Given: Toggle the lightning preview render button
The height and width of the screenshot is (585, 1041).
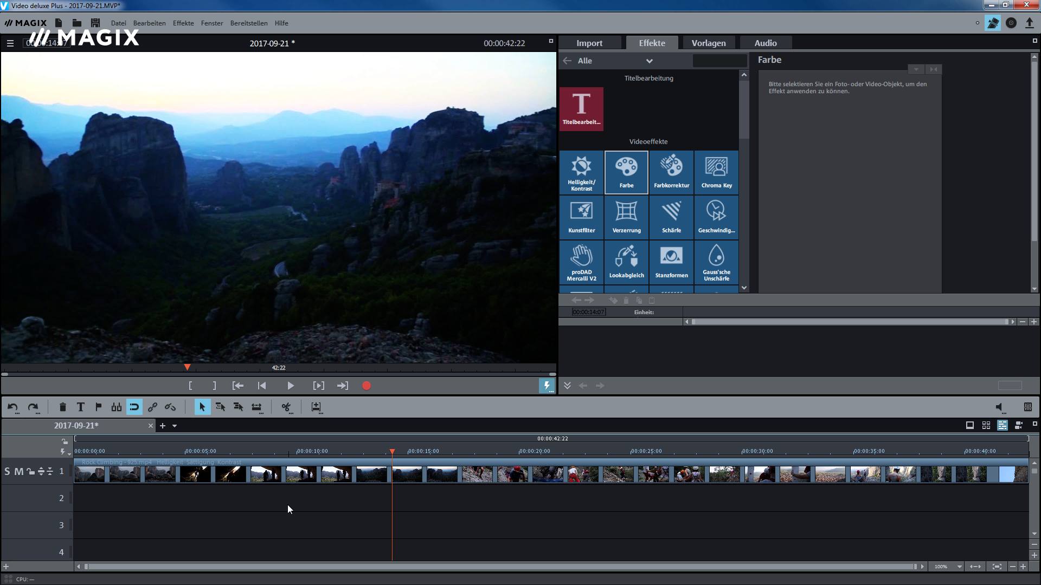Looking at the screenshot, I should tap(547, 386).
